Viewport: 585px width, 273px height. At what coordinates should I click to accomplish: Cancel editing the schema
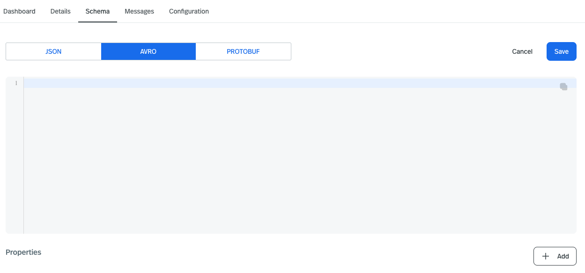click(x=522, y=51)
